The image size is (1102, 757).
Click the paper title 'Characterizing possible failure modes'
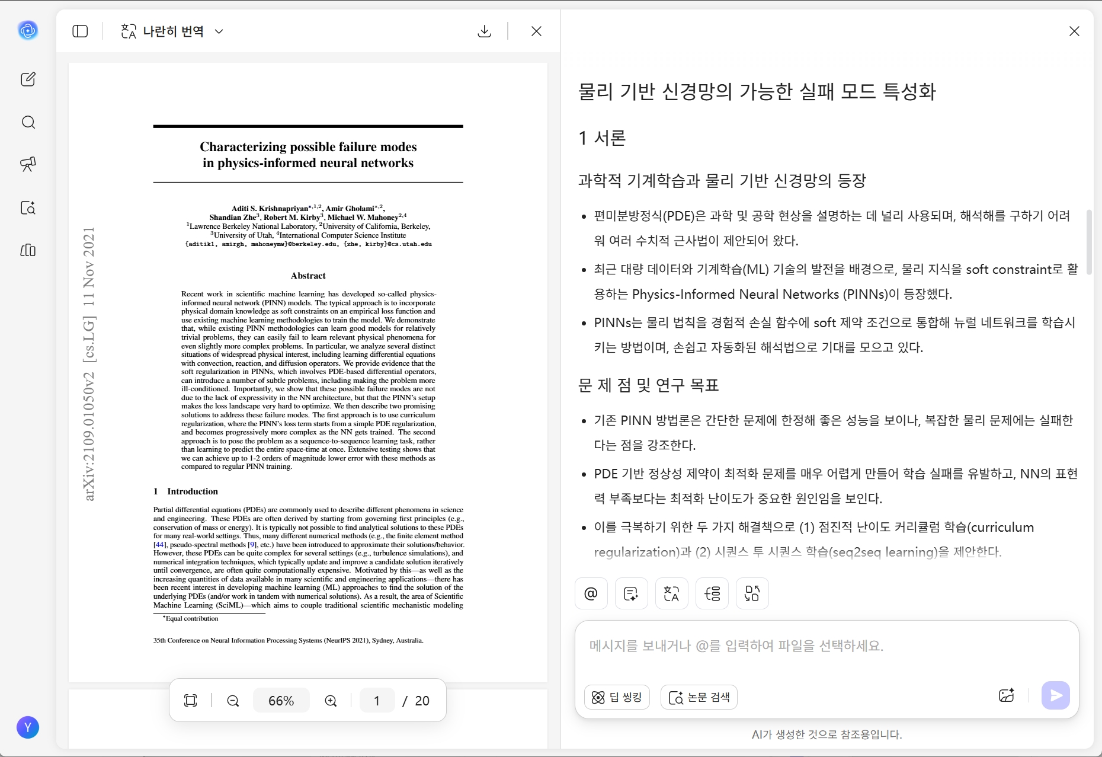(308, 147)
